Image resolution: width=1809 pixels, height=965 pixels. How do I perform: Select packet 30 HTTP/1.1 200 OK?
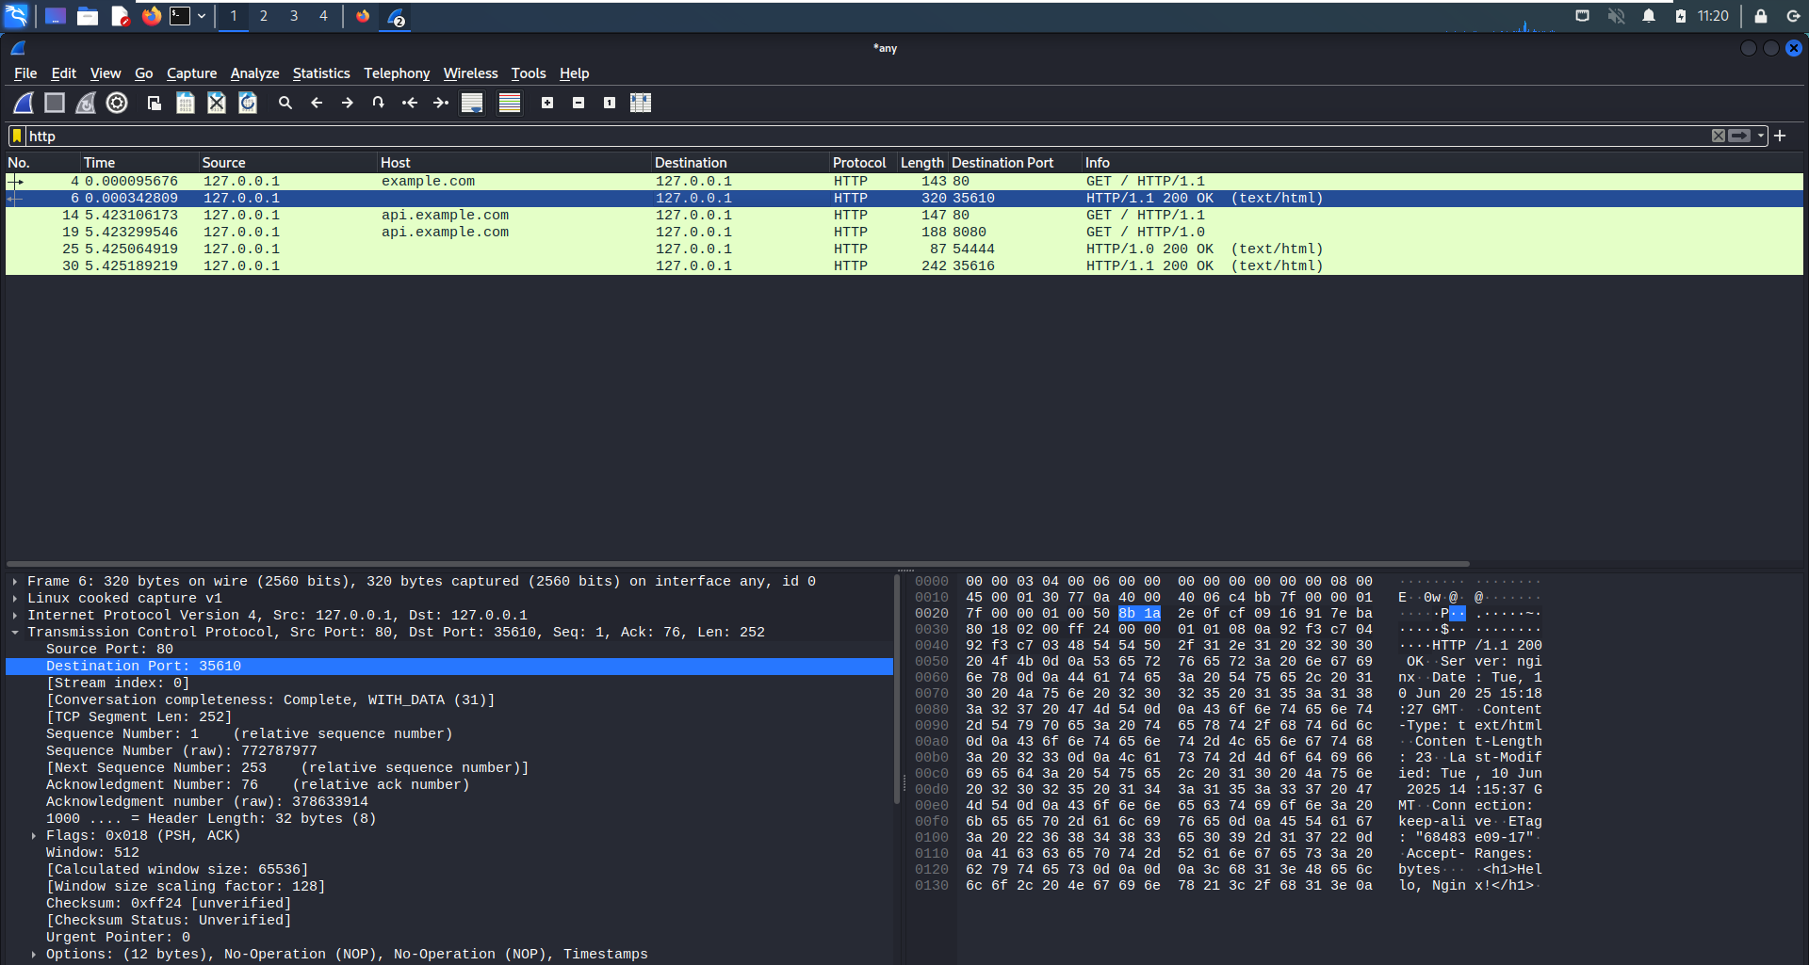click(x=904, y=266)
